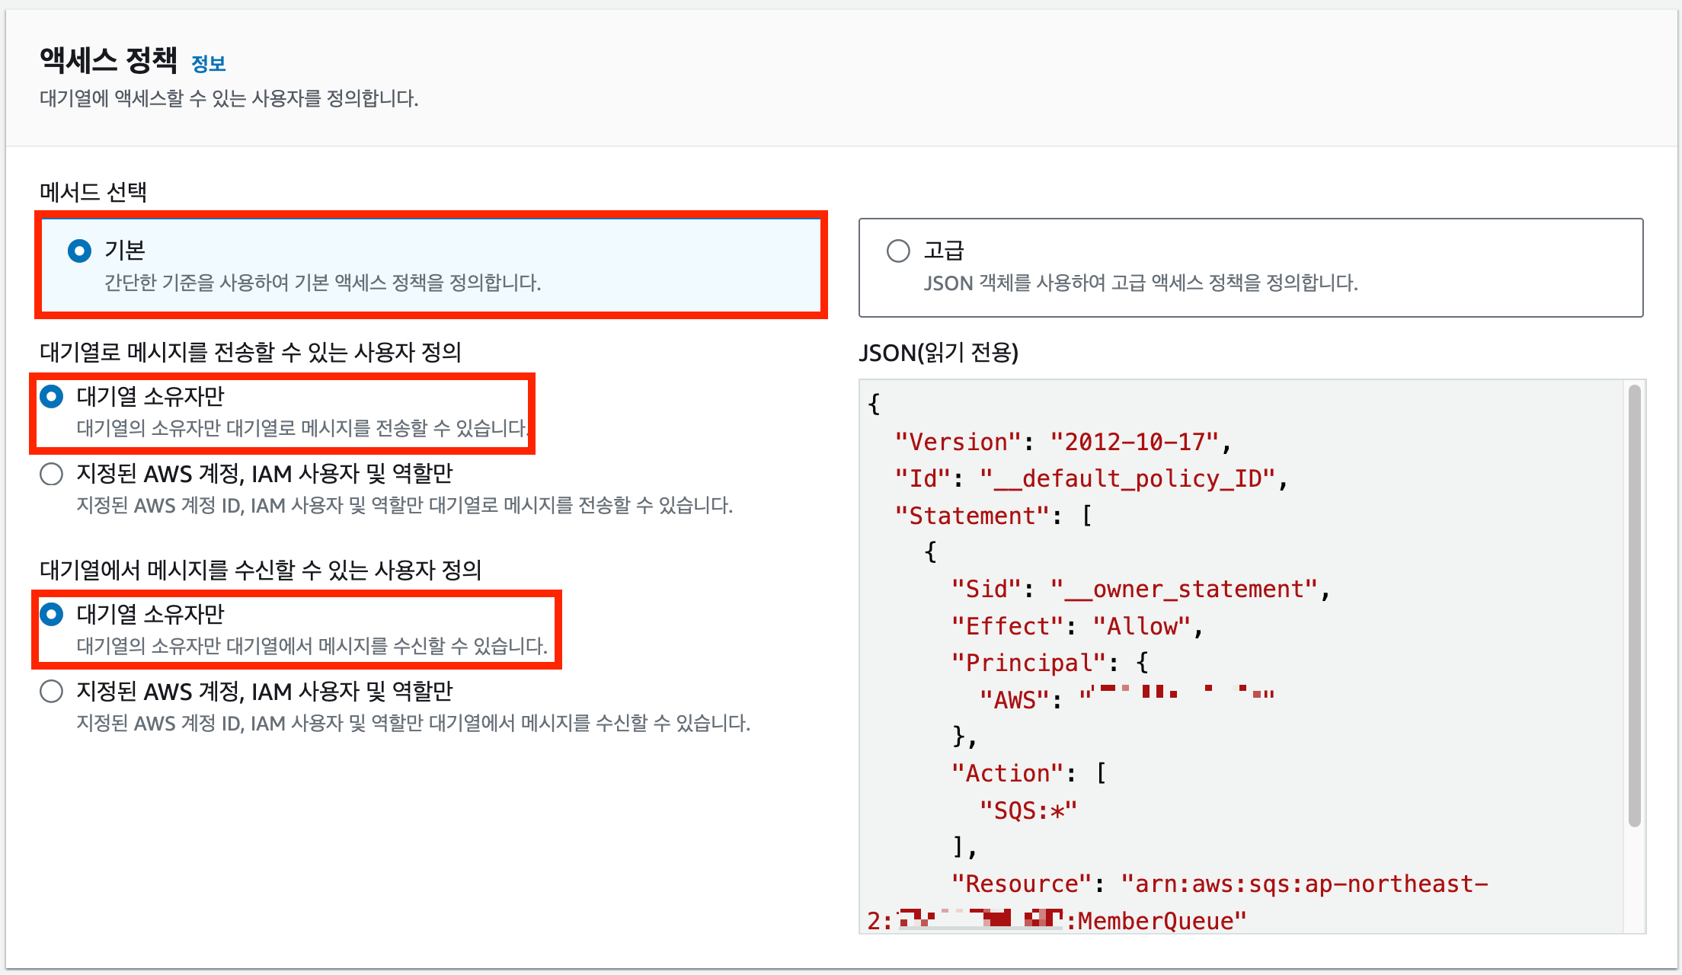Screen dimensions: 1682x975
Task: Click the SQS:* action entry in the JSON
Action: pyautogui.click(x=1028, y=809)
